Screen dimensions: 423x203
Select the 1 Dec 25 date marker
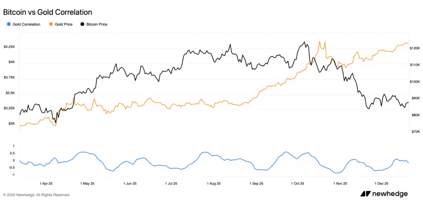point(381,183)
